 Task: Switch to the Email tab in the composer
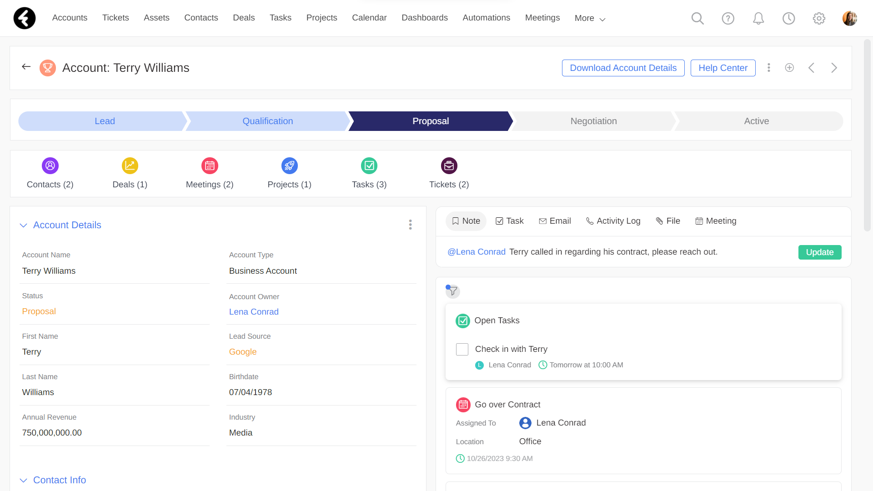click(x=555, y=221)
